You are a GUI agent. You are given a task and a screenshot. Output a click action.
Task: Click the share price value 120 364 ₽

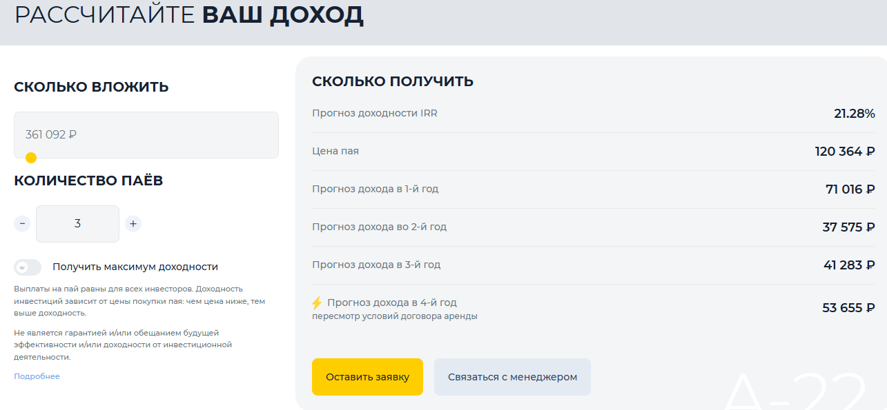844,152
